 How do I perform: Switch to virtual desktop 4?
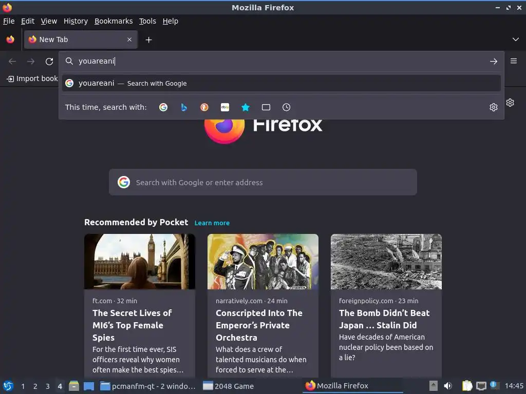[x=60, y=386]
